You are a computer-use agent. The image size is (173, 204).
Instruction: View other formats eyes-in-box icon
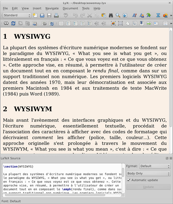pos(44,23)
